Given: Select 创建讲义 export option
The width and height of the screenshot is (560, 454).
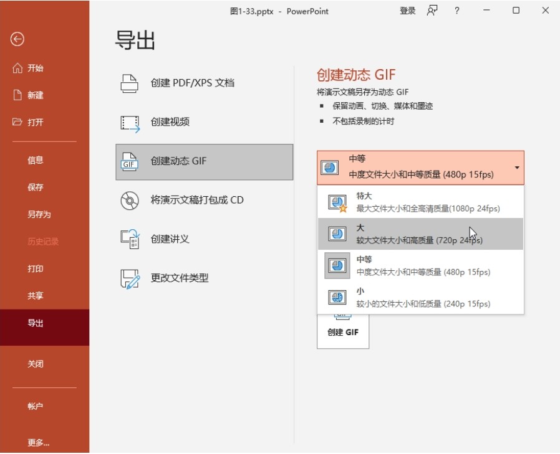Looking at the screenshot, I should point(205,239).
